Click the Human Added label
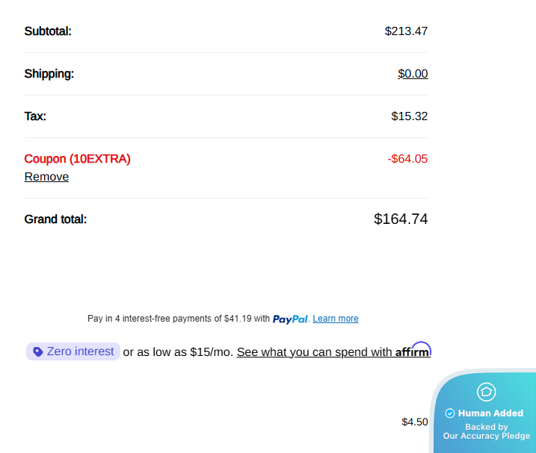This screenshot has width=536, height=453. coord(490,413)
